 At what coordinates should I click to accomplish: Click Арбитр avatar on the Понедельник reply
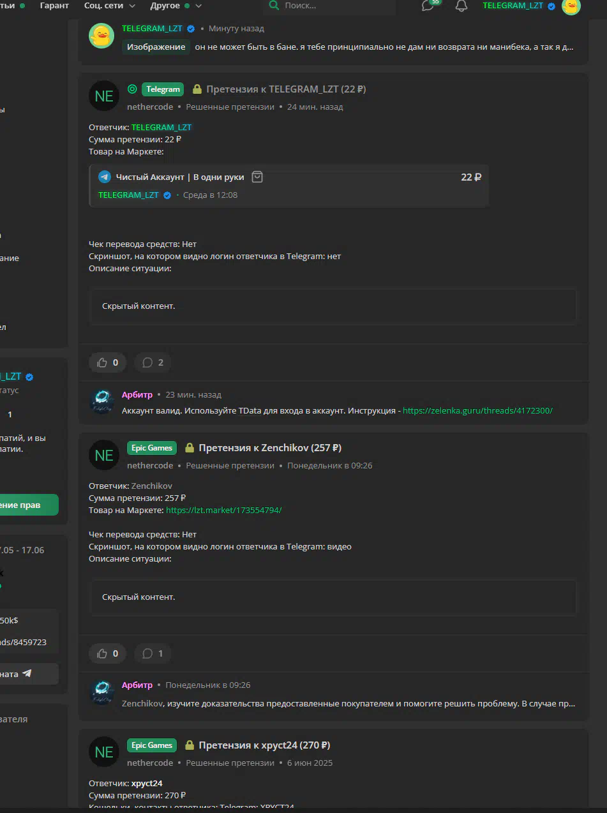pos(101,692)
